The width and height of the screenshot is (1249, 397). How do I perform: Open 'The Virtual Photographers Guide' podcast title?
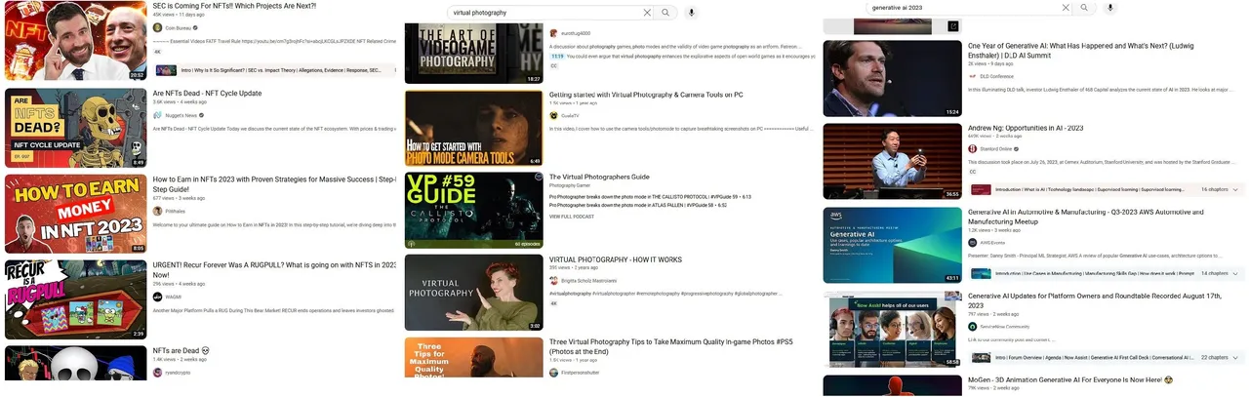tap(599, 177)
